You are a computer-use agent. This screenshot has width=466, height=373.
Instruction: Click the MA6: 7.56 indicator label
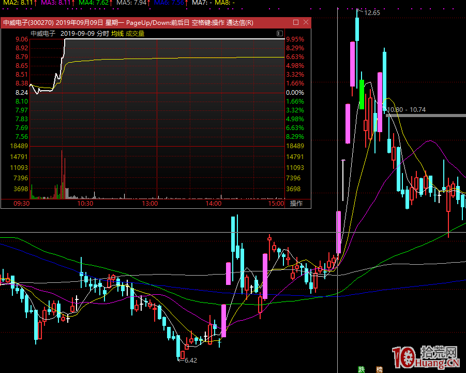171,3
